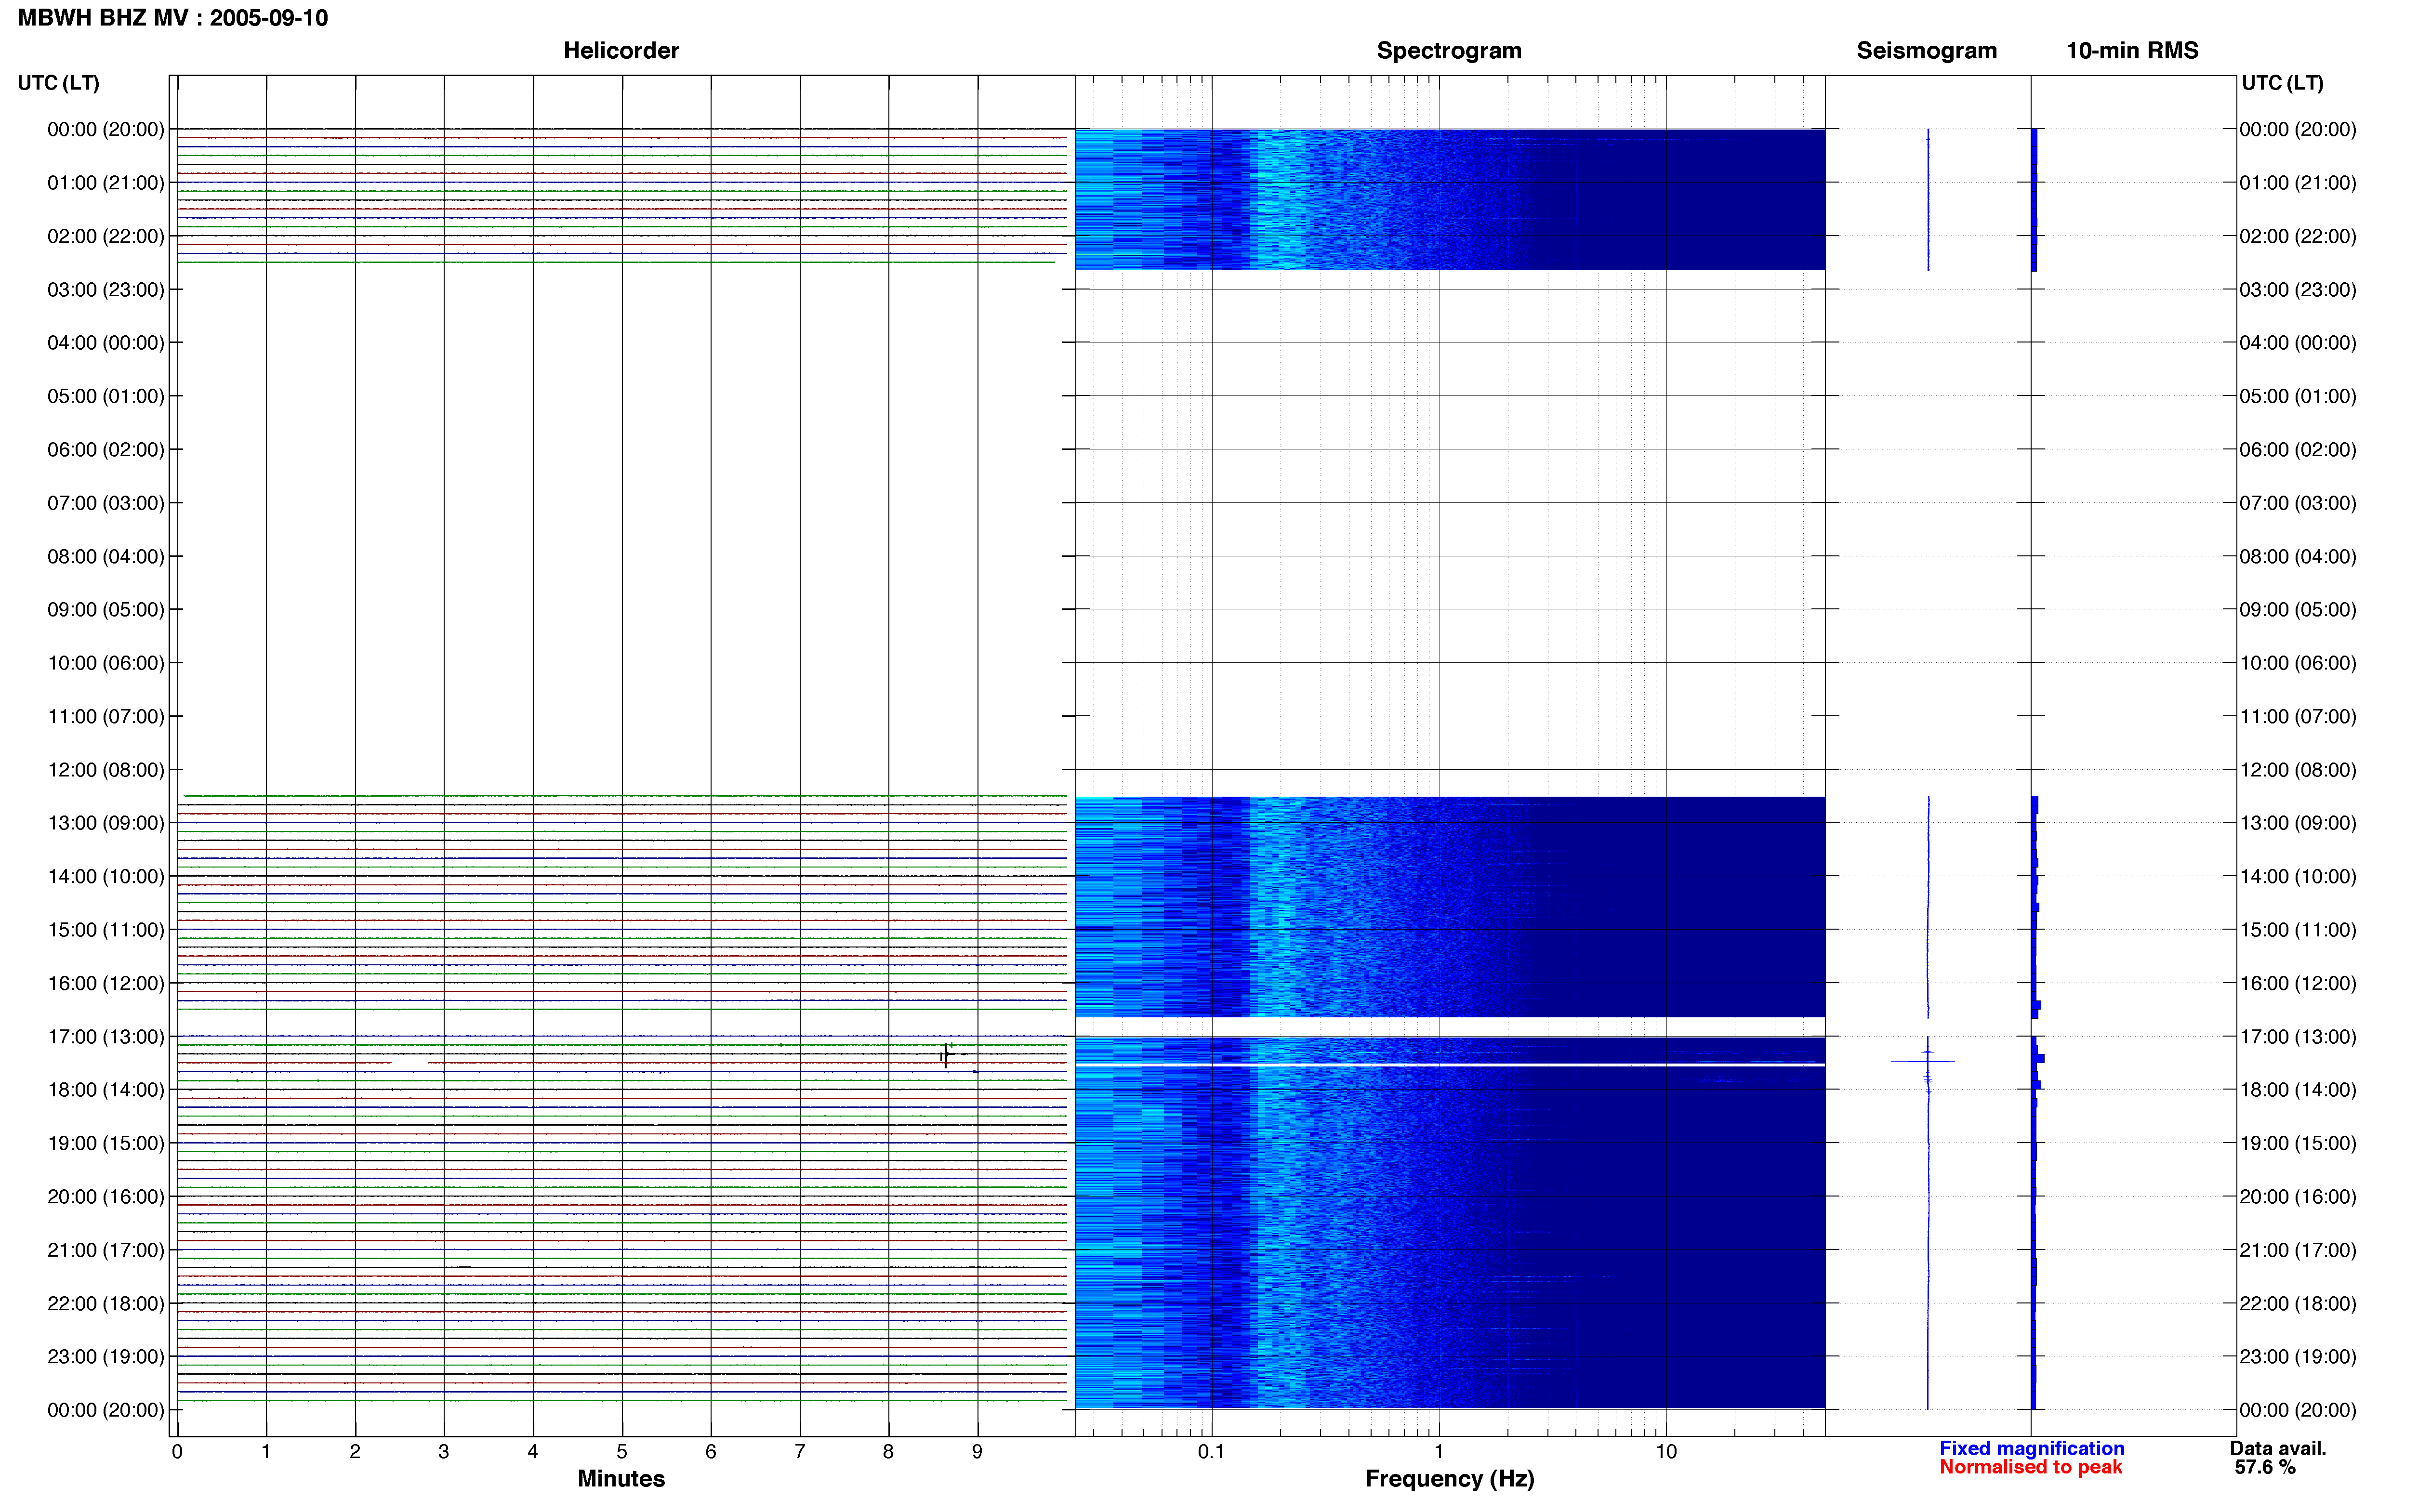
Task: Click "19:00 (15:00)" on the right time axis
Action: pyautogui.click(x=2298, y=1143)
